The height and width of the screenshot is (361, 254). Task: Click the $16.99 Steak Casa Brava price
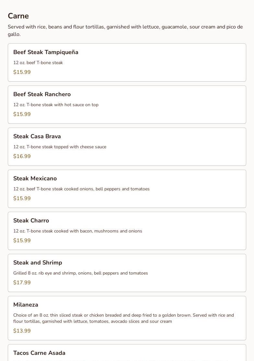[x=22, y=156]
